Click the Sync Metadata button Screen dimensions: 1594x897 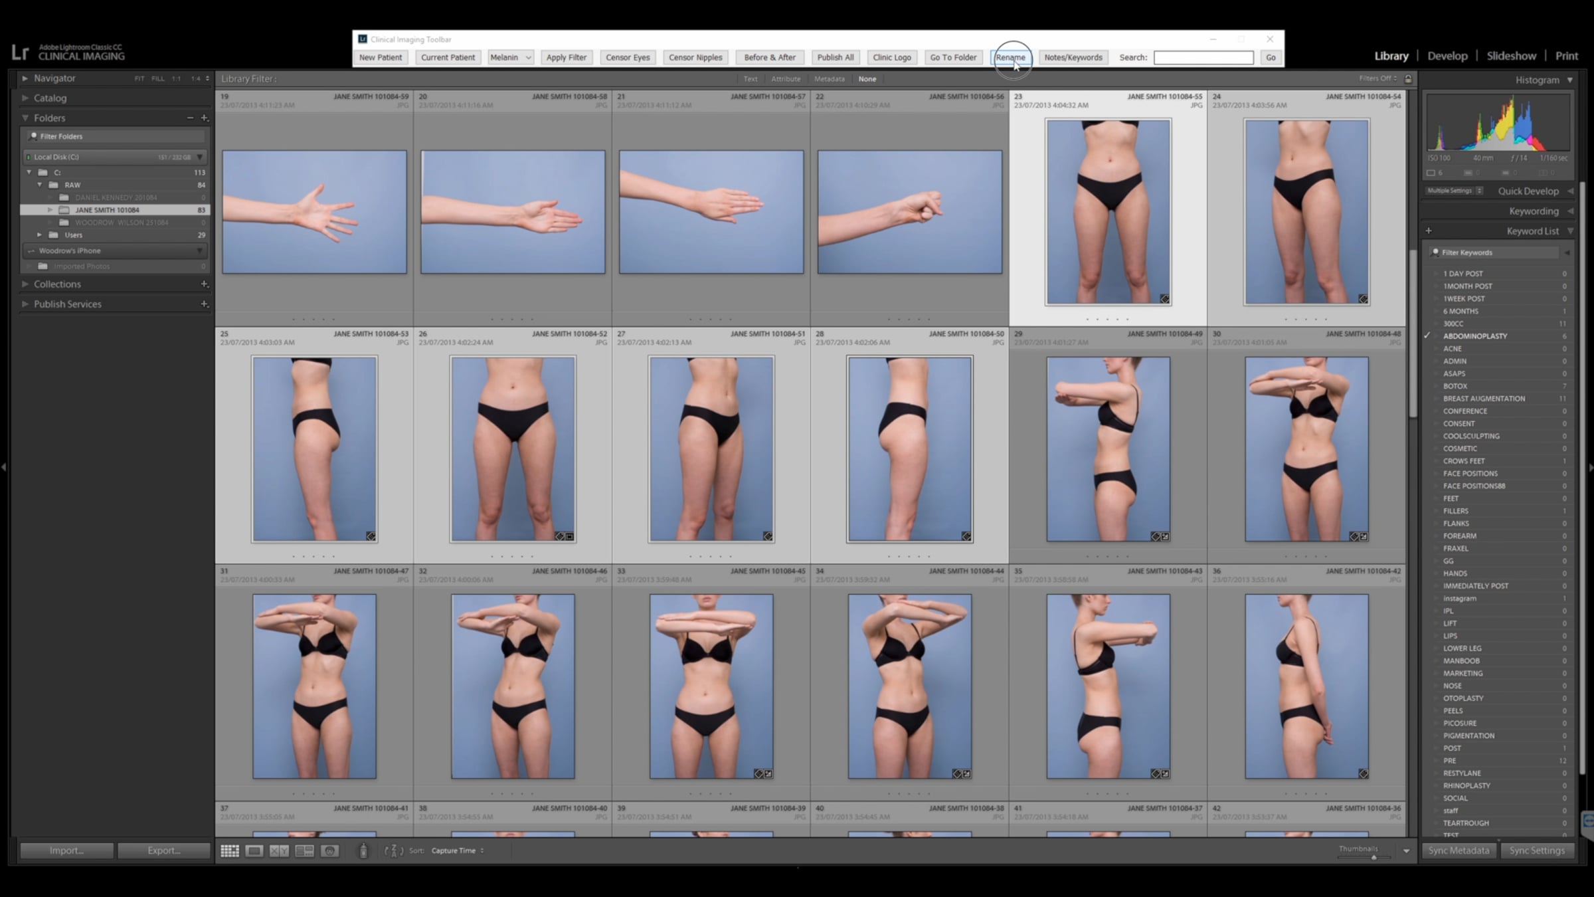tap(1459, 850)
